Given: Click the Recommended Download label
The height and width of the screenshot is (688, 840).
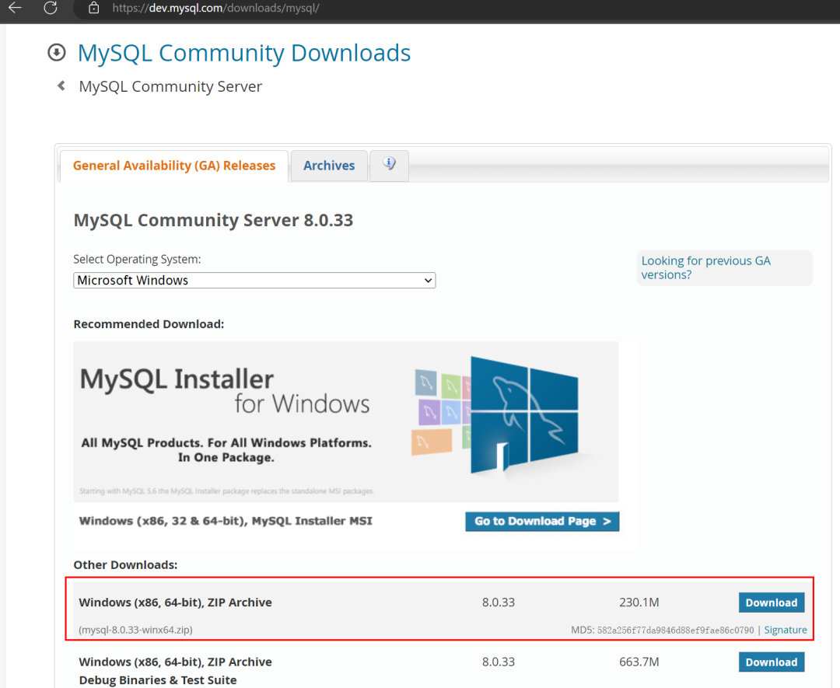Looking at the screenshot, I should pos(149,324).
